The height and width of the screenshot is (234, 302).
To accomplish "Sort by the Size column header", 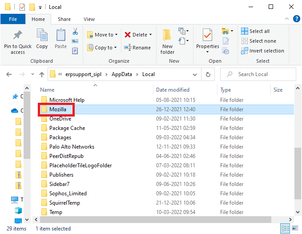I will [278, 90].
